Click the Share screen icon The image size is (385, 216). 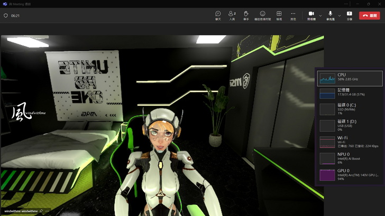349,15
